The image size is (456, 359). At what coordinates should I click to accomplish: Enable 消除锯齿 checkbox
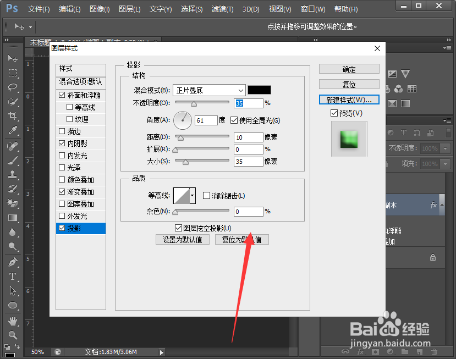click(x=206, y=195)
